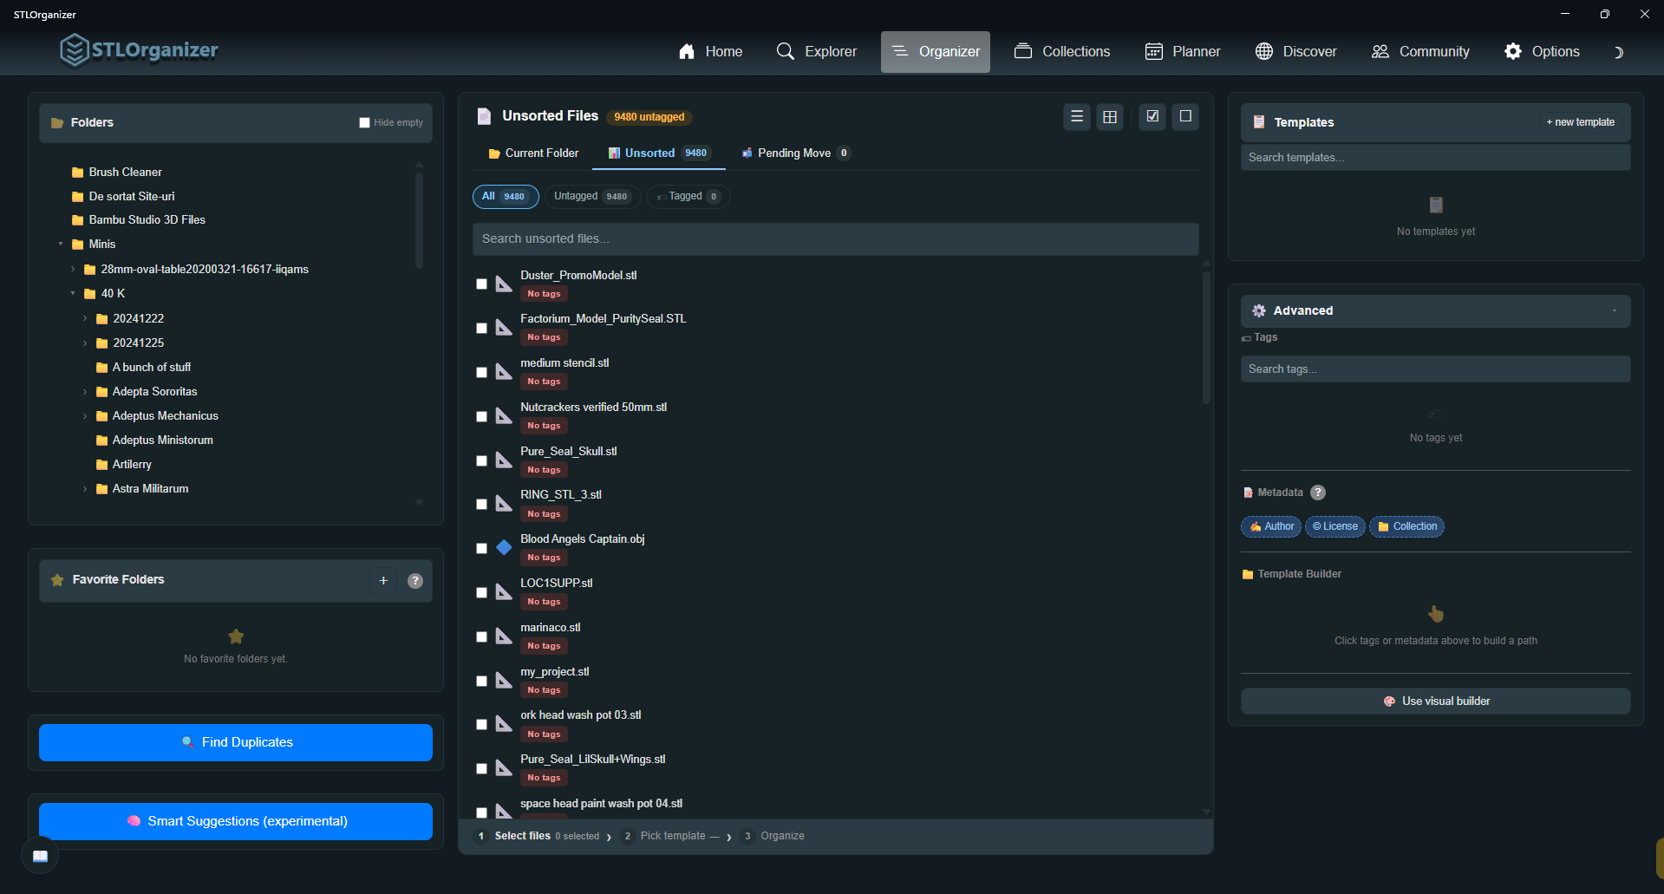Check the Pure_Seal_Skull.stl checkbox
Viewport: 1664px width, 894px height.
(x=481, y=461)
